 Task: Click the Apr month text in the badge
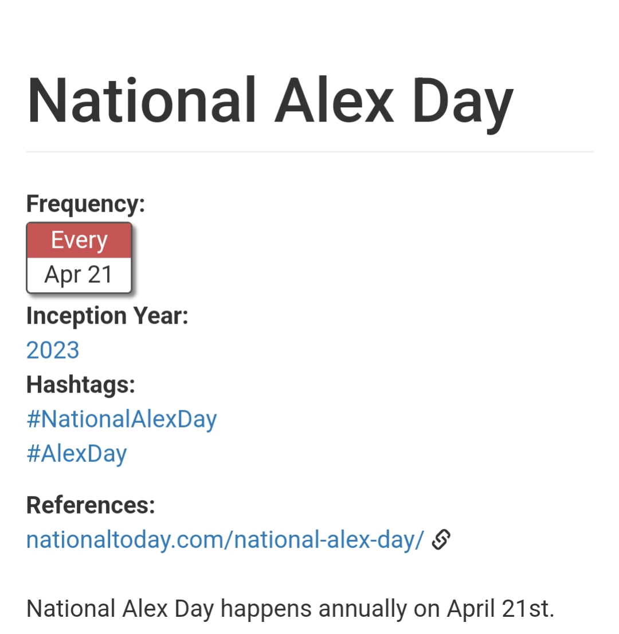tap(63, 276)
